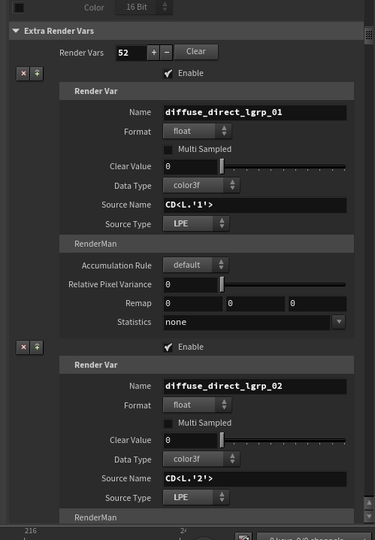The width and height of the screenshot is (375, 540).
Task: Collapse the Extra Render Vars section
Action: click(16, 31)
